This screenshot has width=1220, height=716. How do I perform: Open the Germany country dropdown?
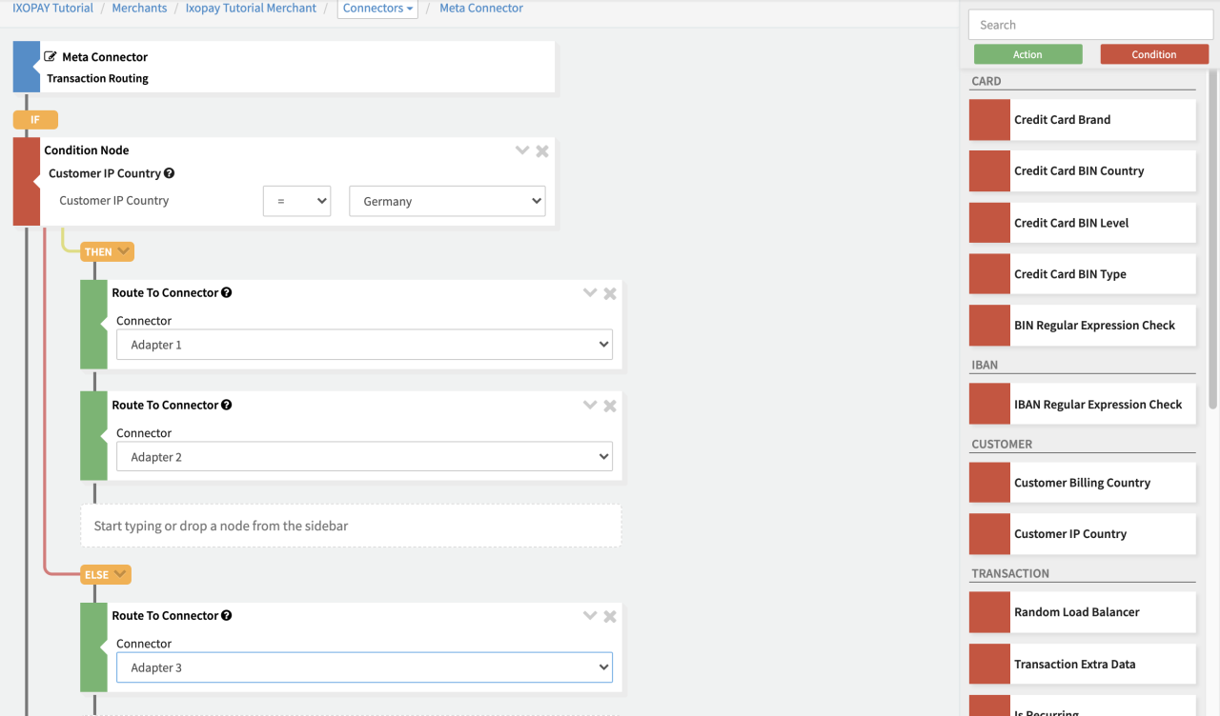pos(447,201)
